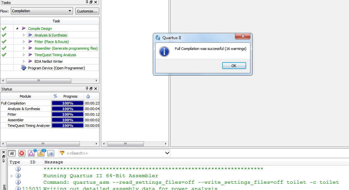Viewport: 349px width, 190px height.
Task: Float the Messages panel window
Action: tap(4, 156)
